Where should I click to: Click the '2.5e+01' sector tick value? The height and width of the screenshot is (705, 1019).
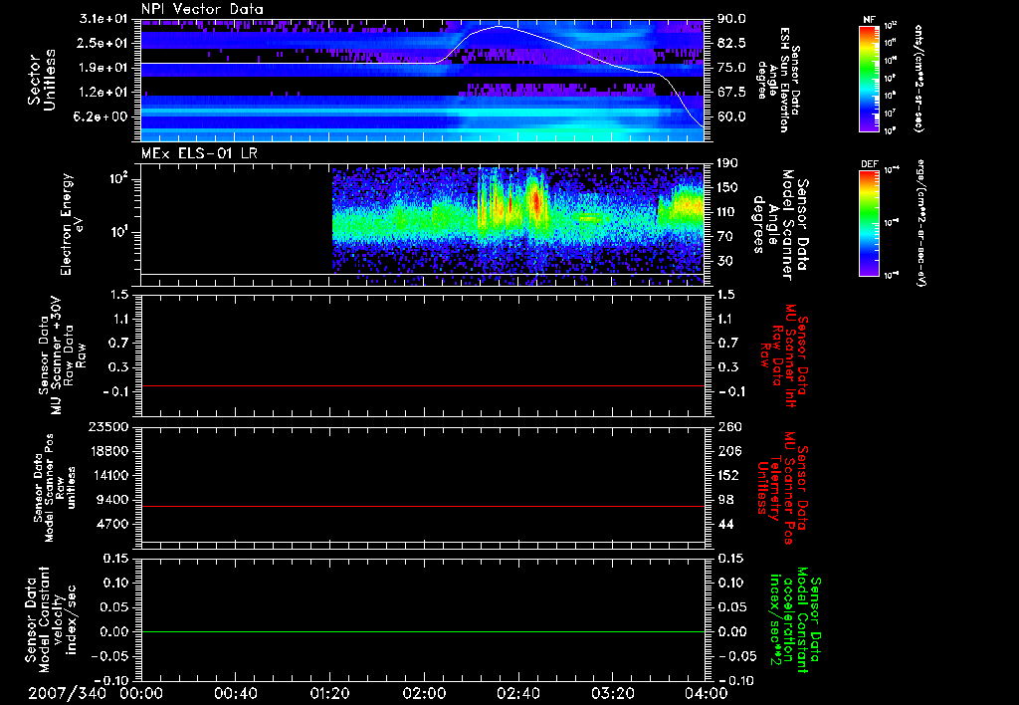(103, 43)
